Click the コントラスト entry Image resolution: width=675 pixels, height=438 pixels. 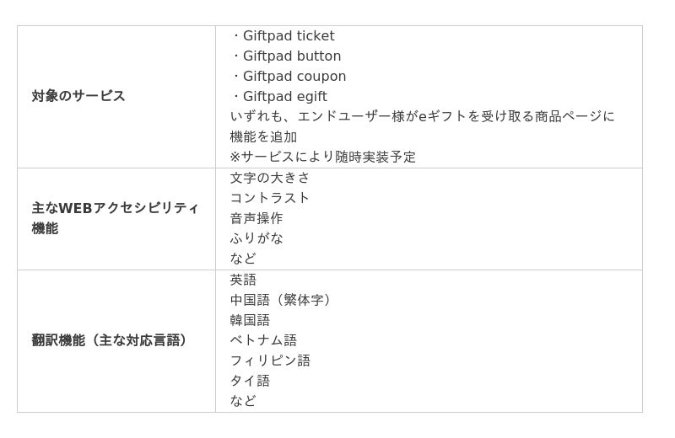point(269,198)
